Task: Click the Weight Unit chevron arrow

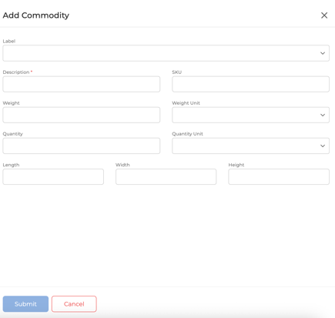Action: [323, 115]
